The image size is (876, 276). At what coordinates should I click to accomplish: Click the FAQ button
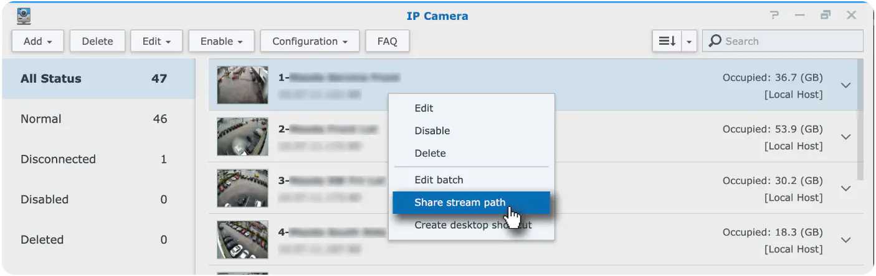pyautogui.click(x=387, y=41)
